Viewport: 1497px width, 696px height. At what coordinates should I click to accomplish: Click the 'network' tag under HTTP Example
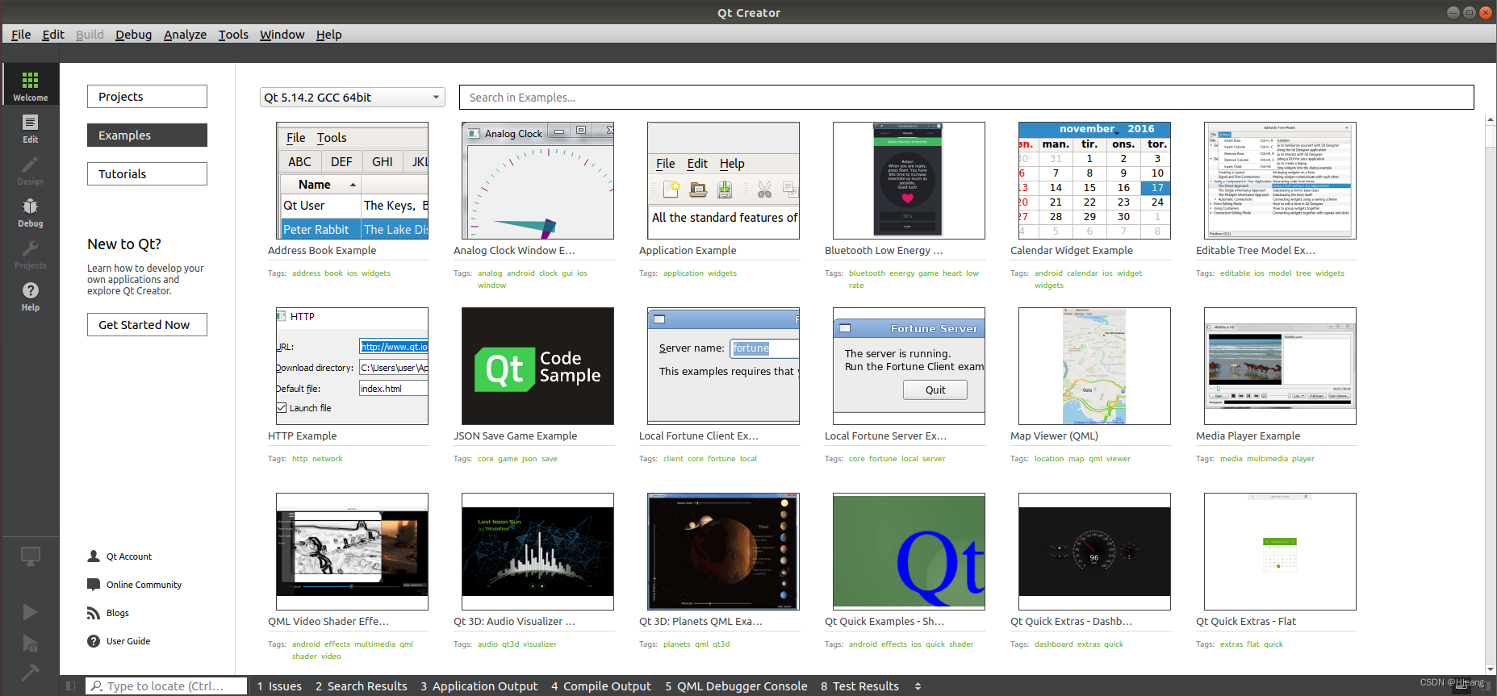328,459
